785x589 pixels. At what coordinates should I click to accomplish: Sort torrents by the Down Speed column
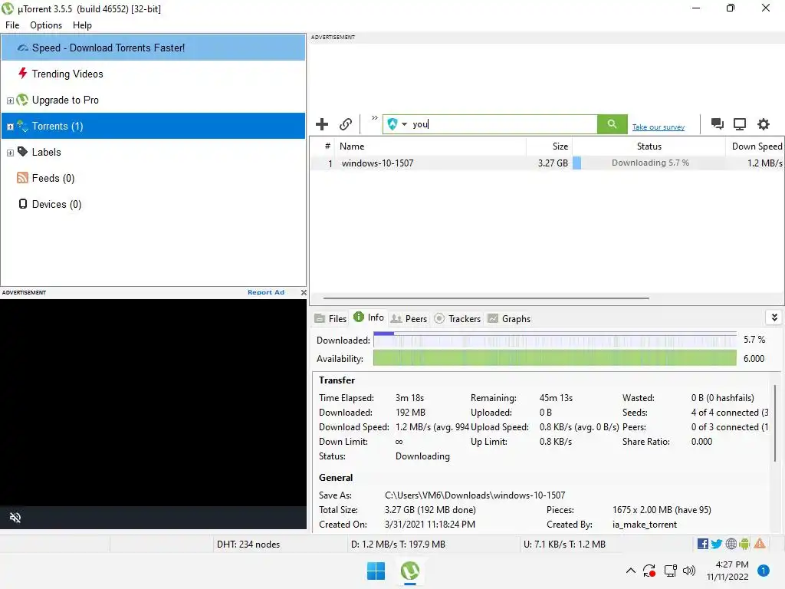coord(755,146)
